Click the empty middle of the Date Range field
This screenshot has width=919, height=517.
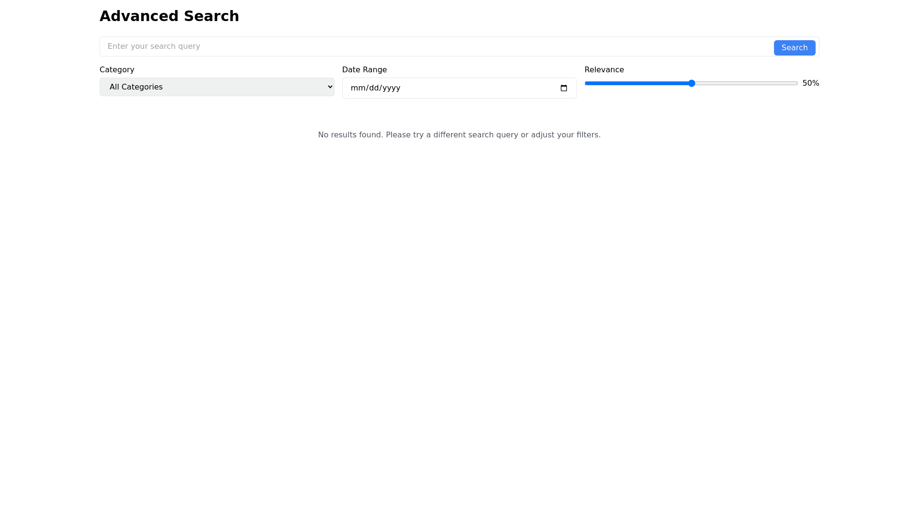point(479,88)
